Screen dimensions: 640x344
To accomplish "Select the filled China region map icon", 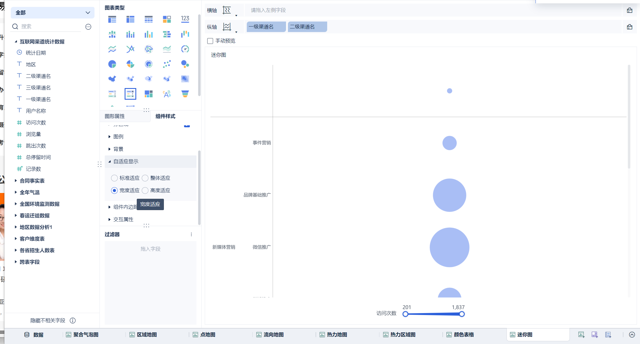I will (112, 79).
